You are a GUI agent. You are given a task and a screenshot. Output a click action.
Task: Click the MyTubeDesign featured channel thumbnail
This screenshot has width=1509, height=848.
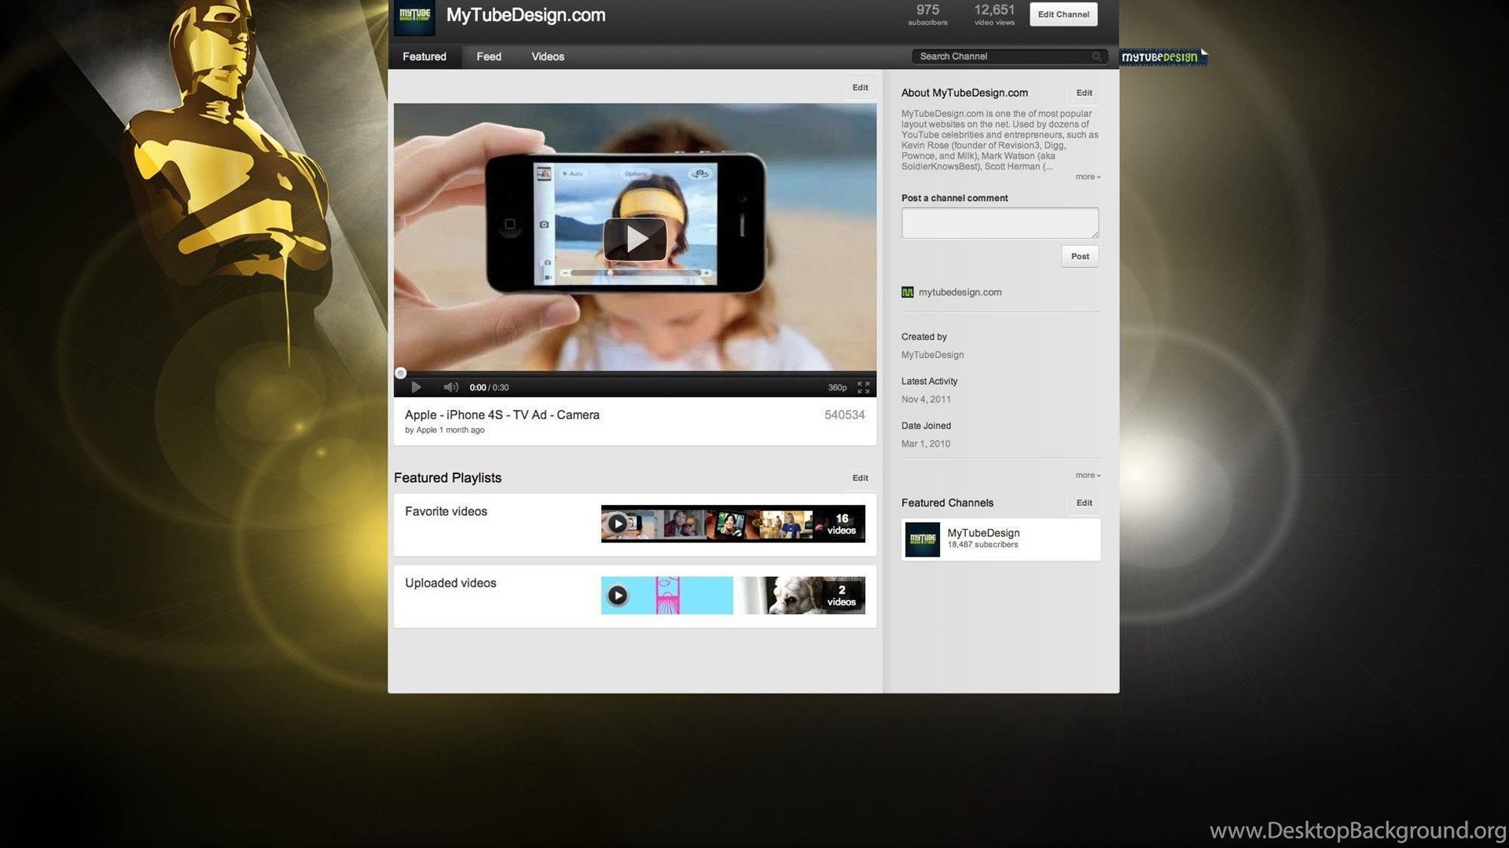922,539
